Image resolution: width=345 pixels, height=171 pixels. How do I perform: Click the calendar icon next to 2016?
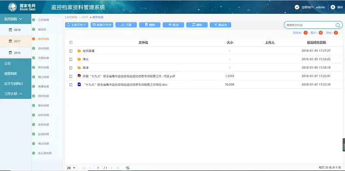tap(10, 53)
